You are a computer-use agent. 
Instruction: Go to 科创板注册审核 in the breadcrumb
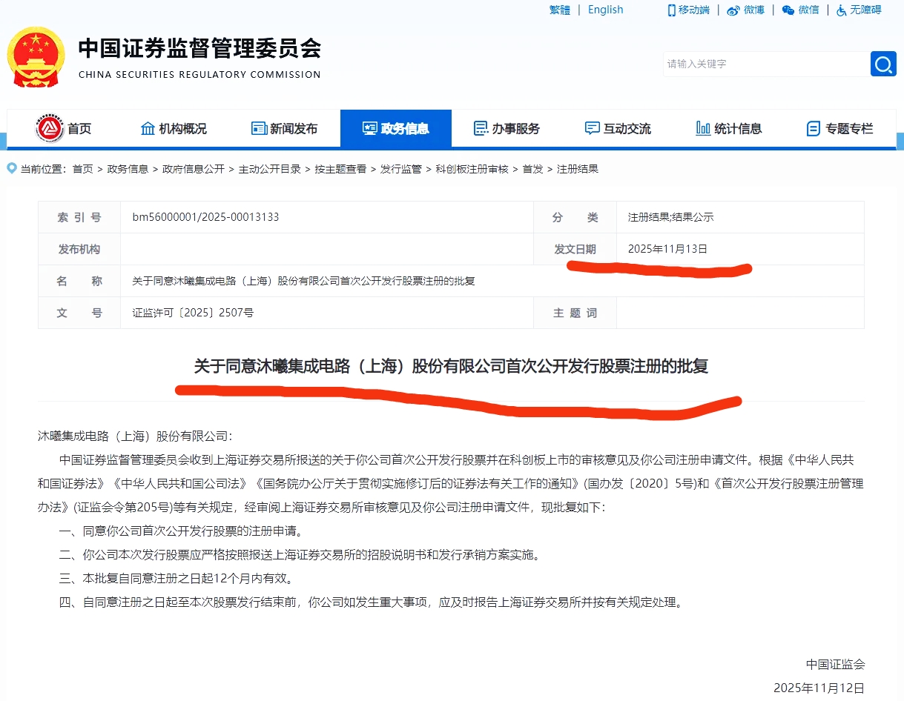click(x=472, y=169)
